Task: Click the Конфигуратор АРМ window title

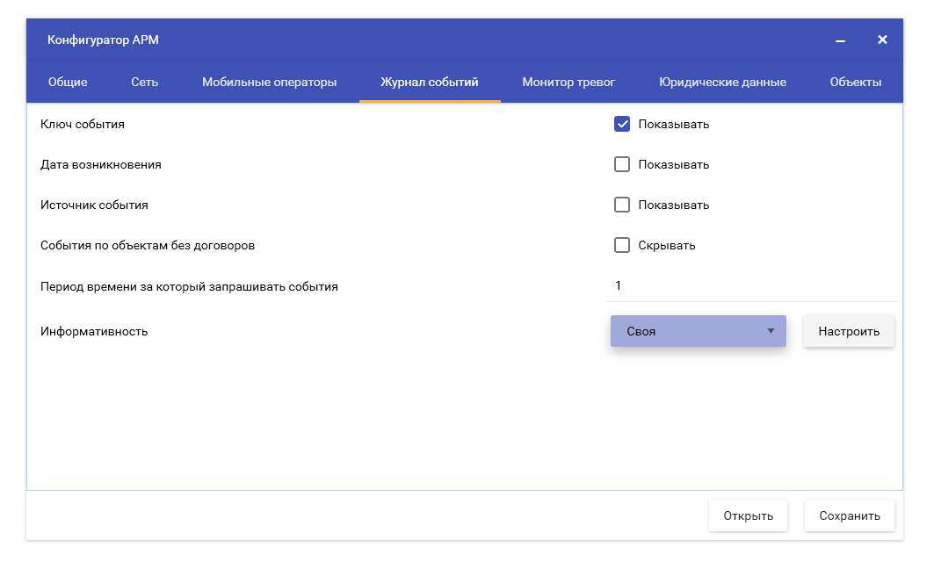Action: point(103,40)
